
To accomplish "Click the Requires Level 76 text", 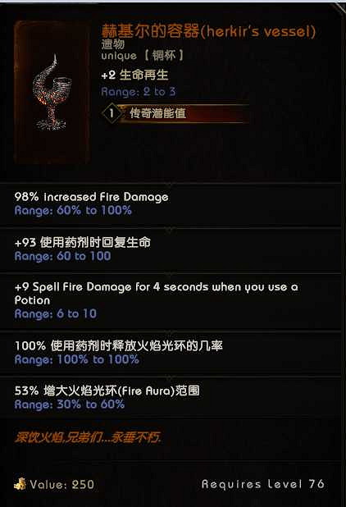I will coord(263,484).
